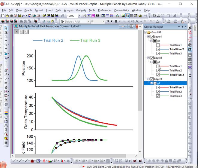Select the Arrow drawing tool
Screen dimensions: 198x168
coord(6,75)
